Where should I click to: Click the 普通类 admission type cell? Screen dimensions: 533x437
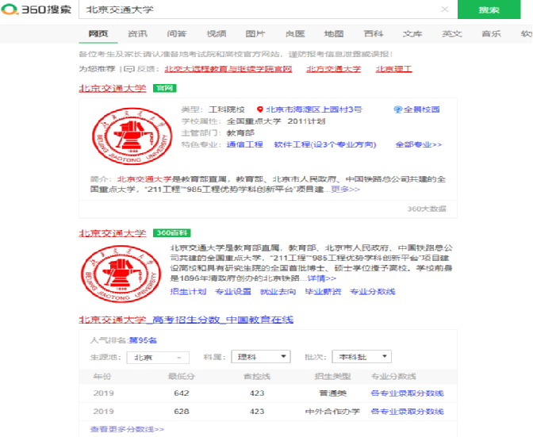point(333,393)
